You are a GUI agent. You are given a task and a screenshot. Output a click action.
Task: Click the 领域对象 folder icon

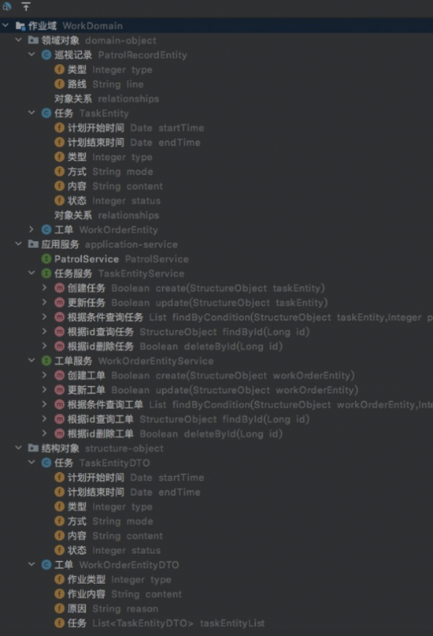point(33,40)
